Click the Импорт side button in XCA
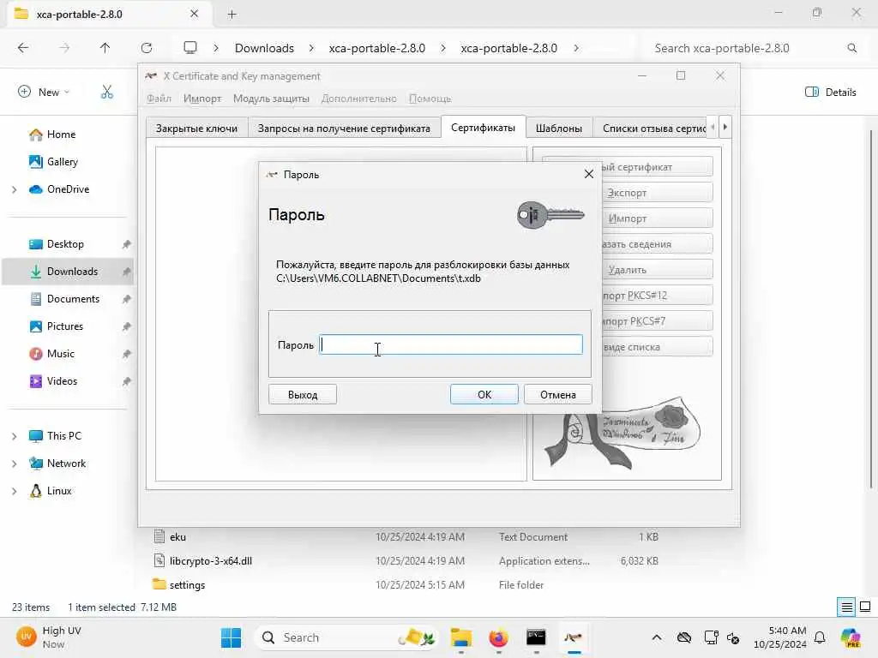878x658 pixels. tap(657, 218)
